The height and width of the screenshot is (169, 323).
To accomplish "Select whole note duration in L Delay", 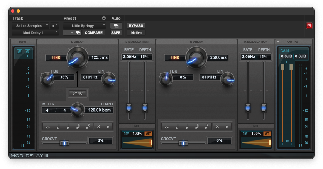I will 47,127.
